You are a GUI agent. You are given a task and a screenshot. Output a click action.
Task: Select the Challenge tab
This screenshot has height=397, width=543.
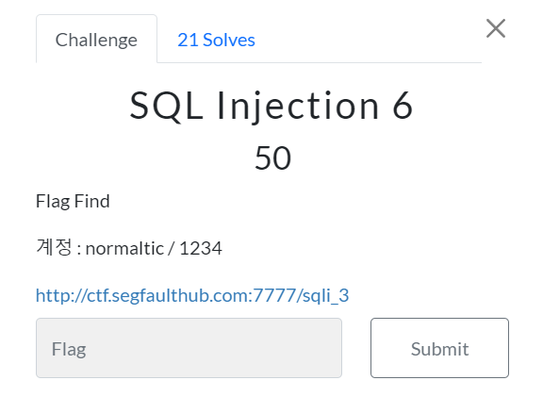click(x=96, y=39)
